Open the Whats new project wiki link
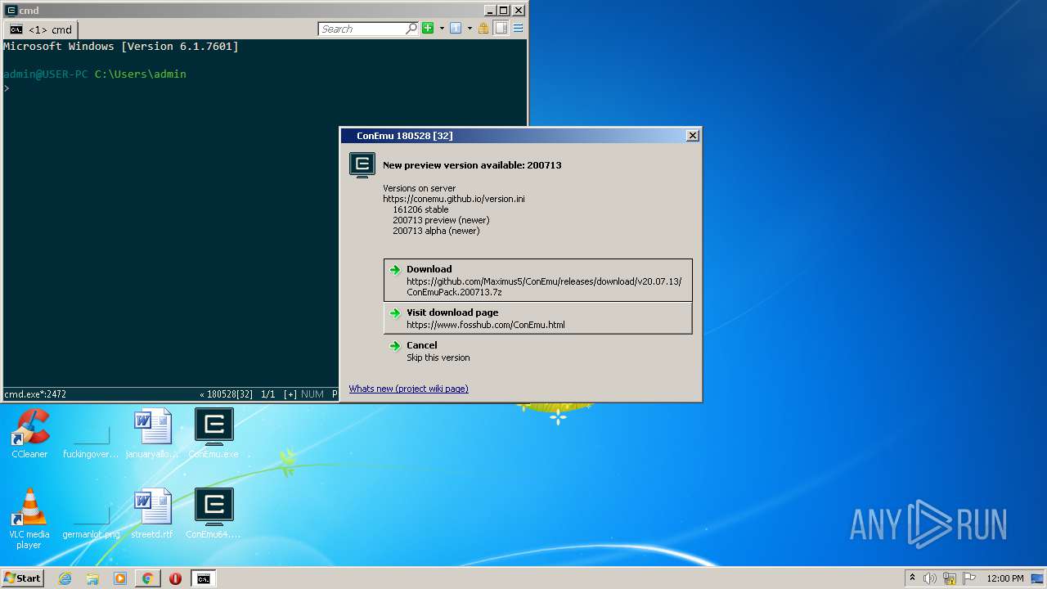The height and width of the screenshot is (589, 1047). [408, 389]
